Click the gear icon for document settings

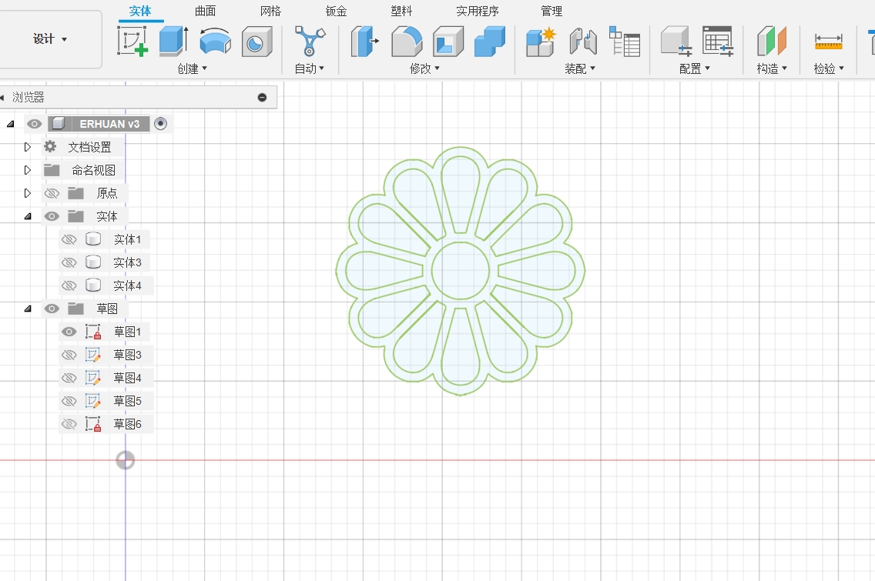point(50,147)
